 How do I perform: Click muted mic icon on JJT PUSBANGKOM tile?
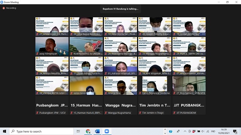coord(174,113)
